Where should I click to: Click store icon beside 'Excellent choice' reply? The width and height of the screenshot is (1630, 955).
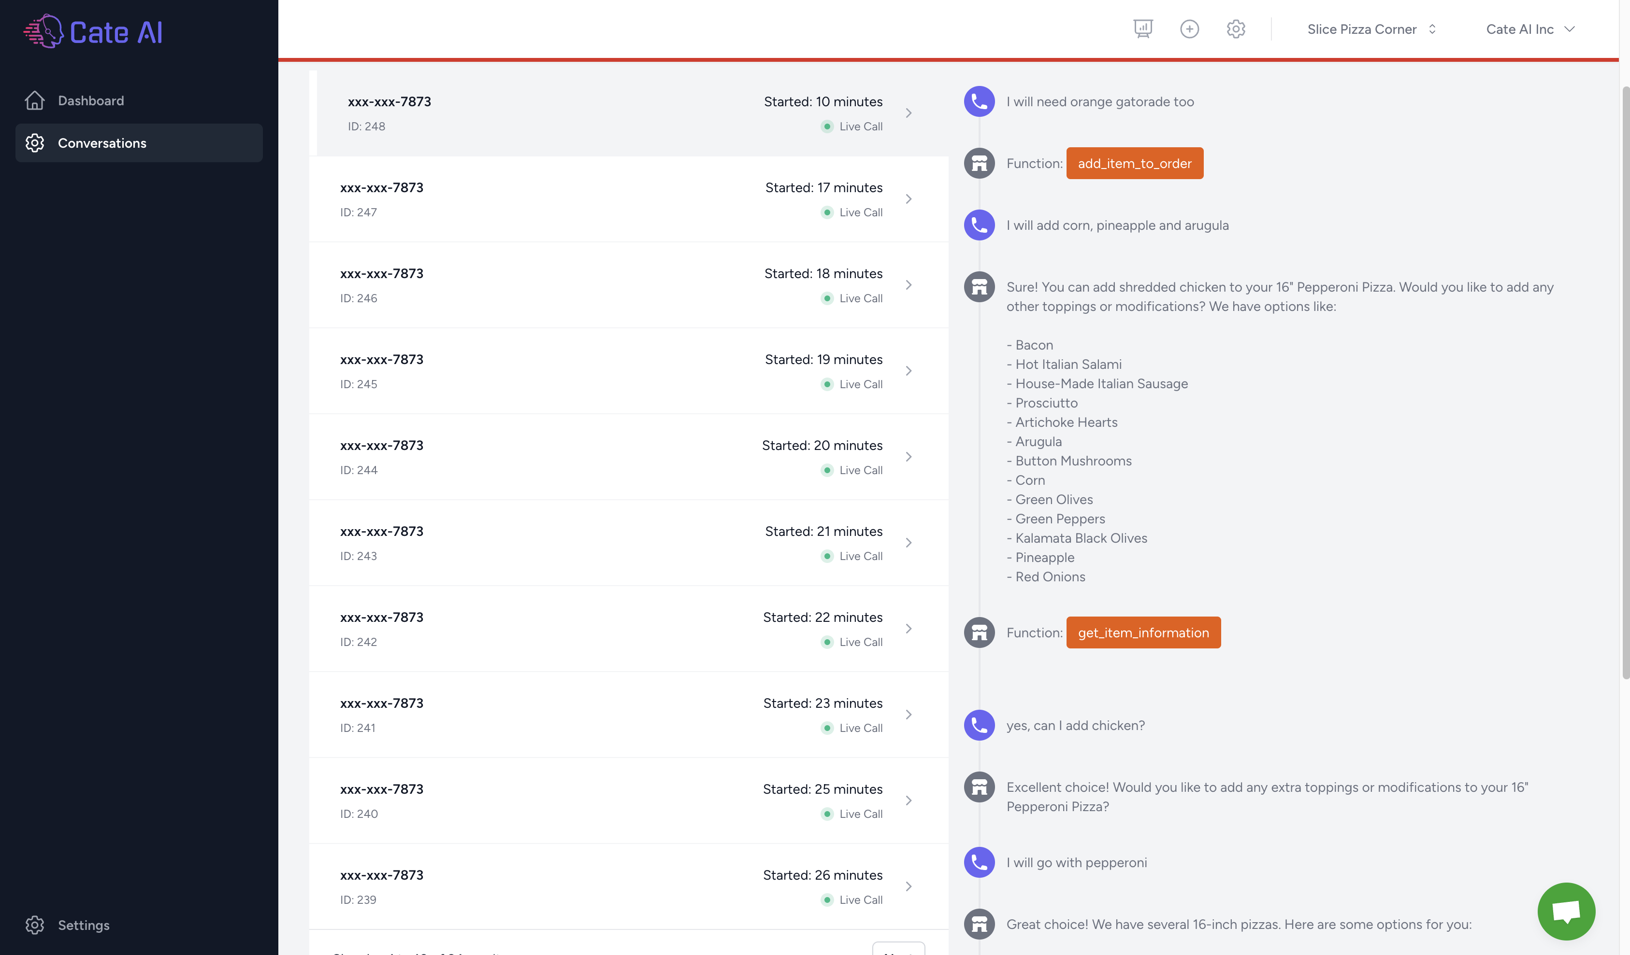[979, 787]
